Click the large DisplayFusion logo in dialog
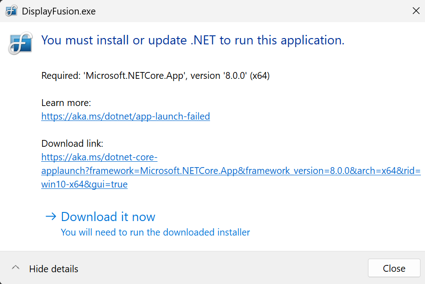 pos(20,43)
